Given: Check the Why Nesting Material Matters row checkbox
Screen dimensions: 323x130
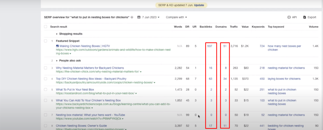Looking at the screenshot, I should pos(45,68).
